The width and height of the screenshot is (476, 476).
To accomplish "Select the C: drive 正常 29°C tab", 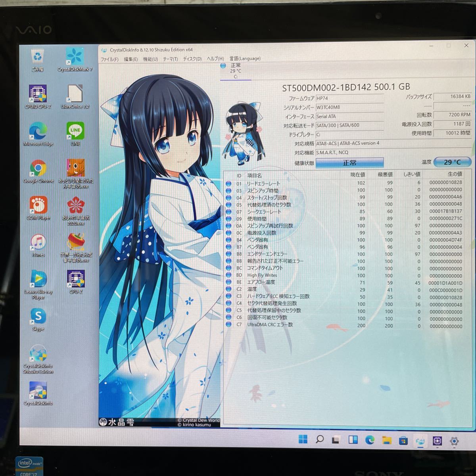I will tap(236, 71).
